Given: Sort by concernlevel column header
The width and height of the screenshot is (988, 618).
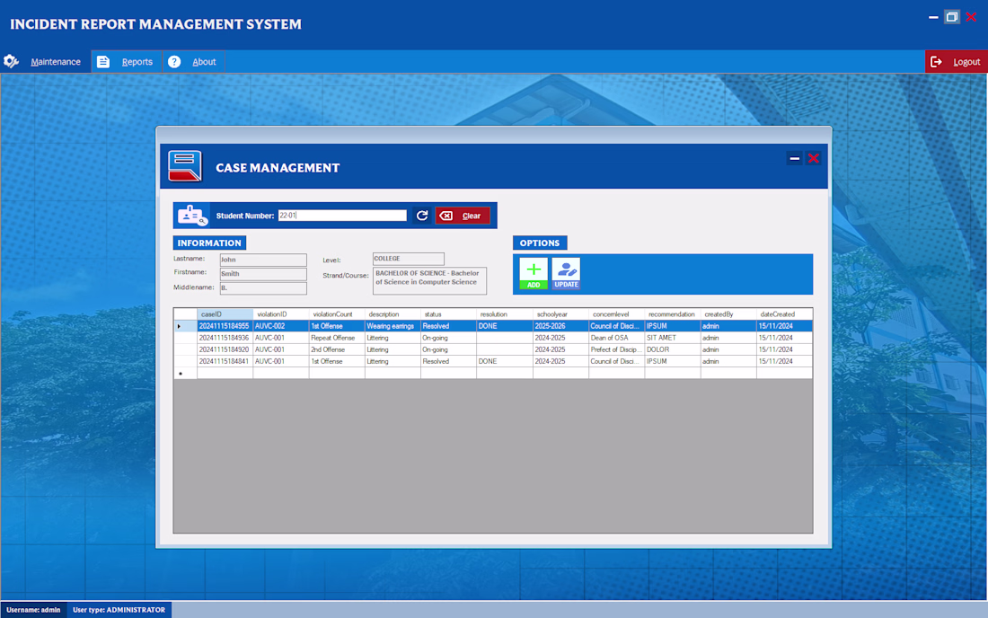Looking at the screenshot, I should [x=616, y=313].
